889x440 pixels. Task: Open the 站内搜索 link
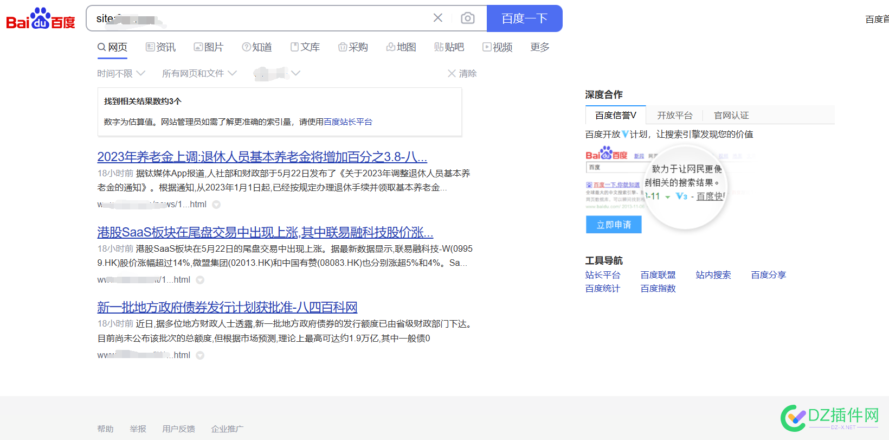tap(713, 275)
